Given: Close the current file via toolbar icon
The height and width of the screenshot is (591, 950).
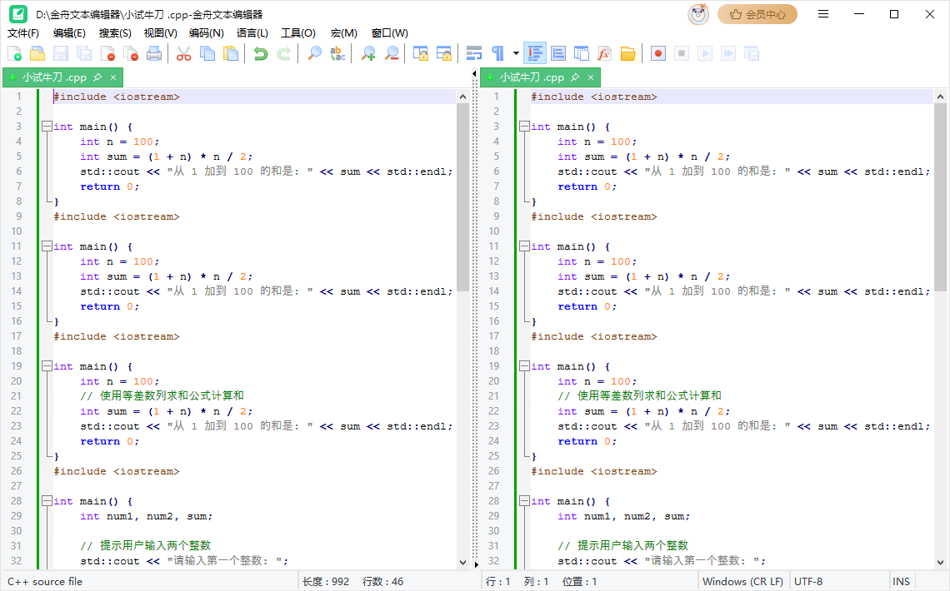Looking at the screenshot, I should point(107,54).
